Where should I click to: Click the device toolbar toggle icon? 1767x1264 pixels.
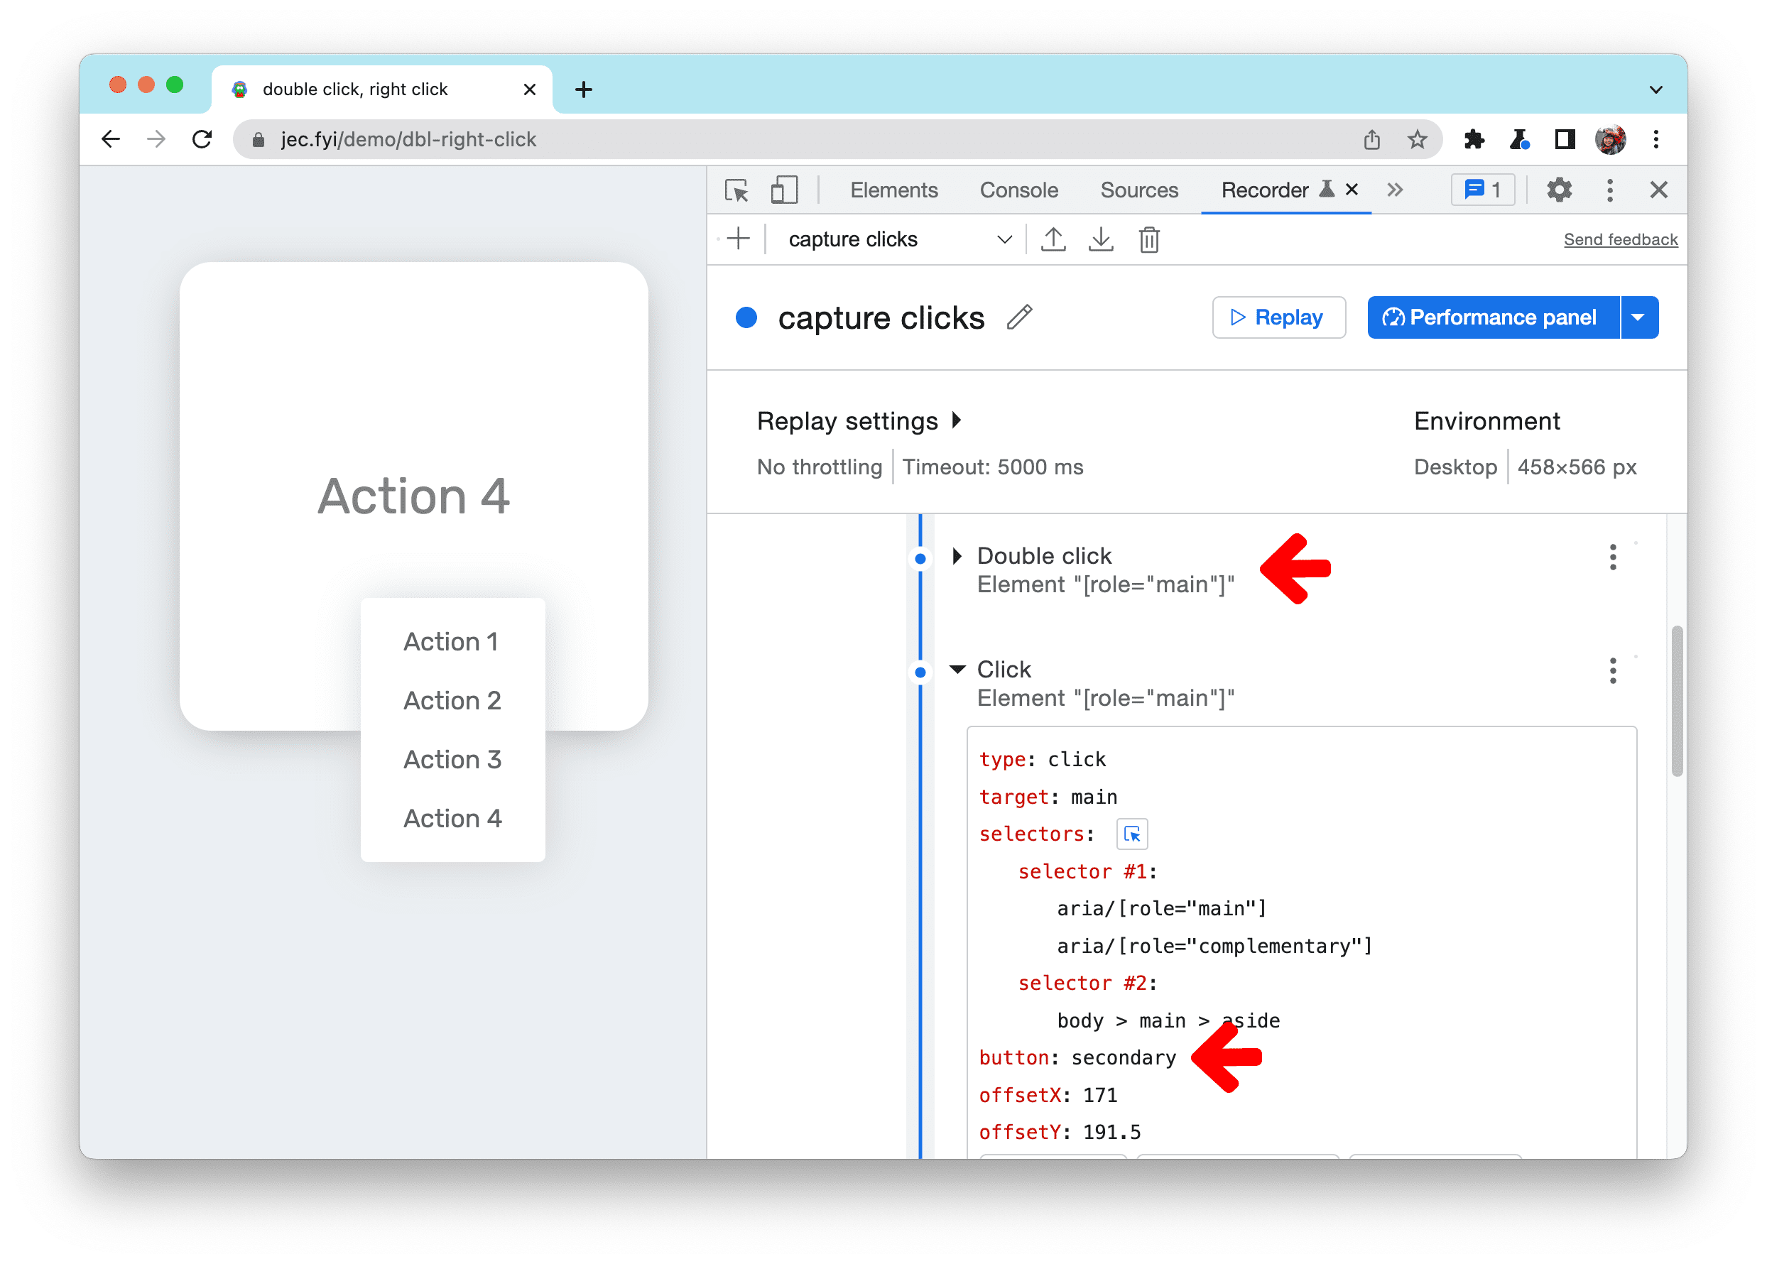pyautogui.click(x=785, y=192)
